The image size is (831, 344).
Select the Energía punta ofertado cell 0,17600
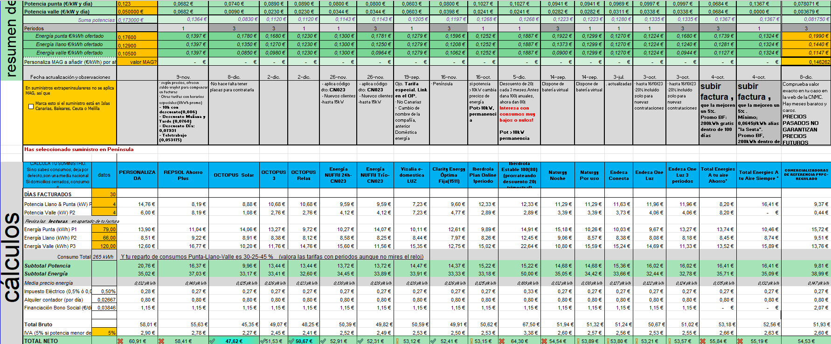point(137,37)
